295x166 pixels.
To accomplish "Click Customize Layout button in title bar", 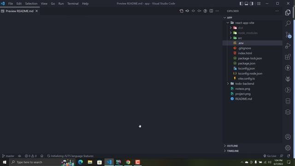I will (259, 4).
